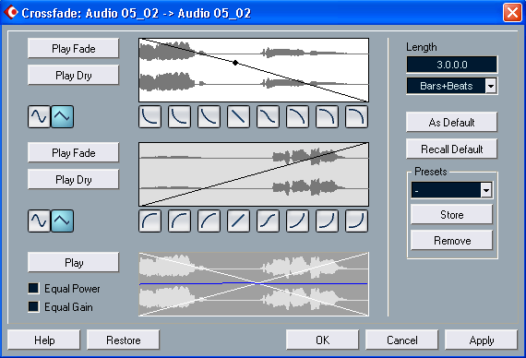The image size is (526, 358).
Task: Choose the first fast-rise fade-in curve
Action: tap(149, 221)
